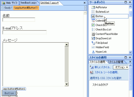Select the DropDownList control icon

(93, 38)
